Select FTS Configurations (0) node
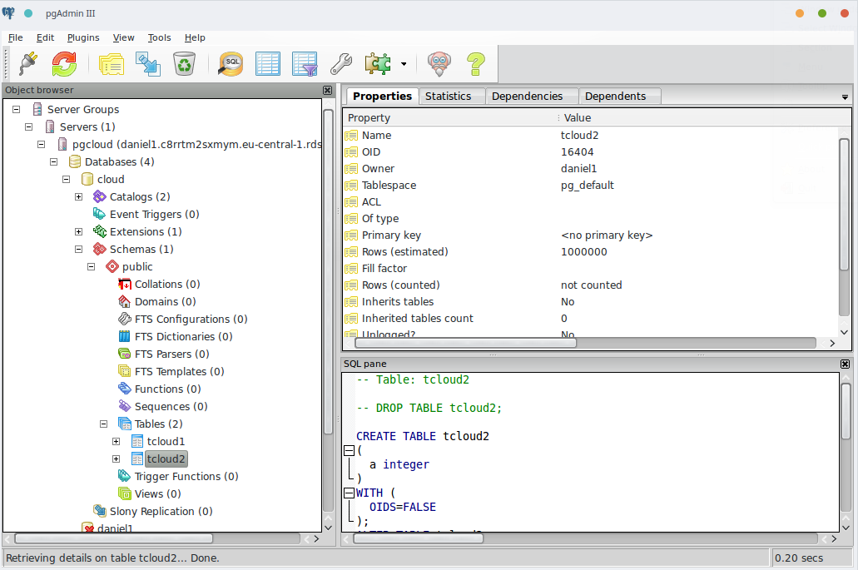858x570 pixels. tap(191, 320)
